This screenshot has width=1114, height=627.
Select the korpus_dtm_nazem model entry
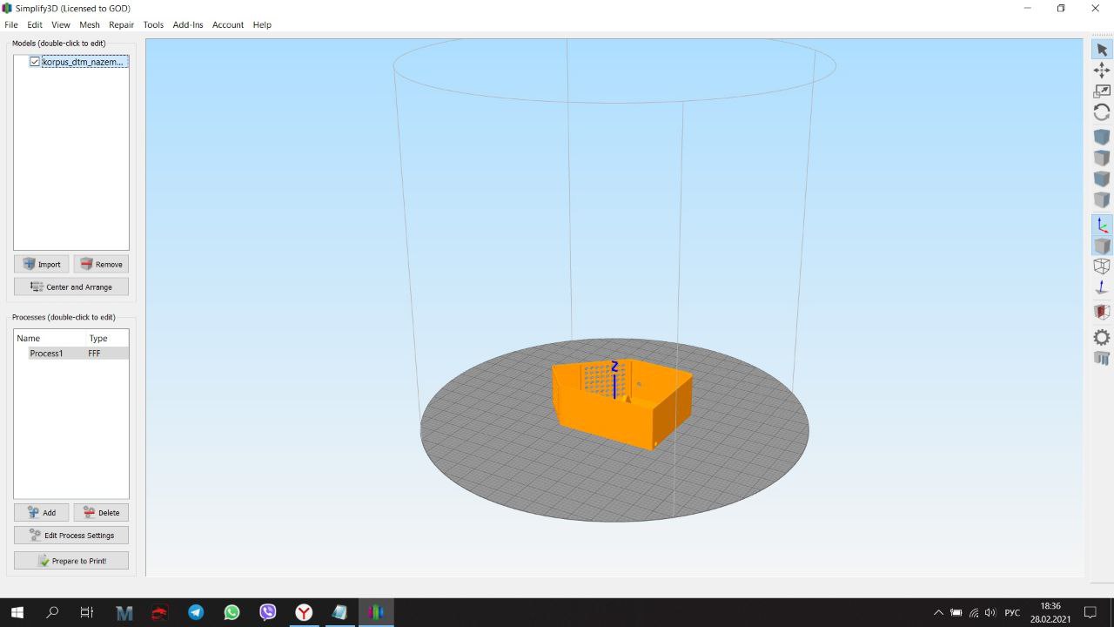84,62
